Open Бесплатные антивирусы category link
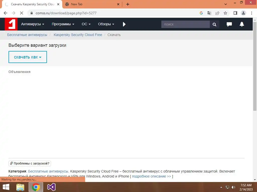The height and width of the screenshot is (192, 257). tap(48, 171)
